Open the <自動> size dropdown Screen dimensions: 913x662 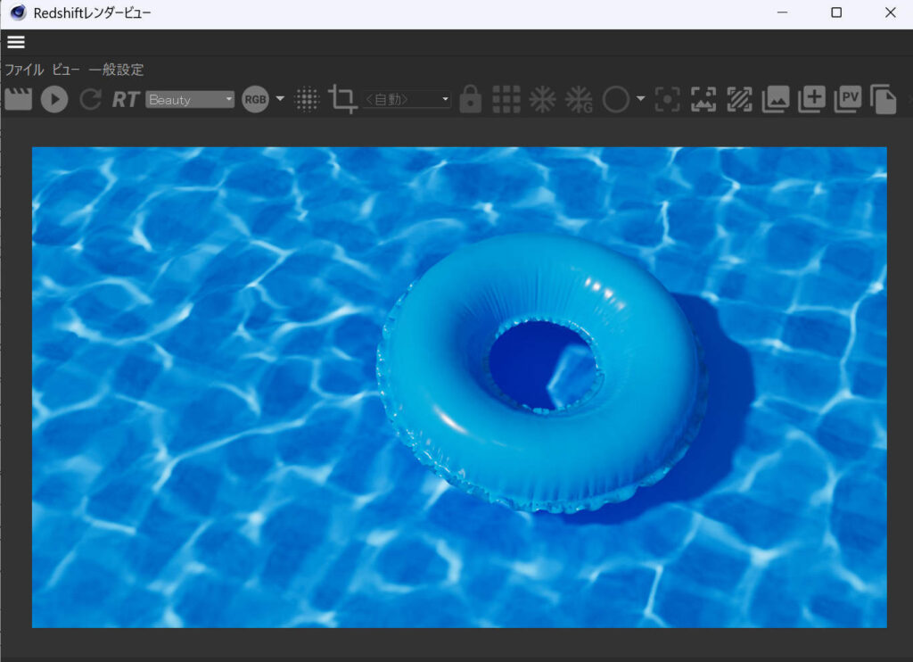click(x=407, y=99)
